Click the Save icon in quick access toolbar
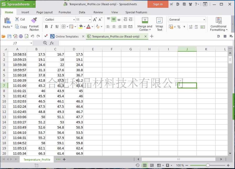The width and height of the screenshot is (235, 169). 9,37
